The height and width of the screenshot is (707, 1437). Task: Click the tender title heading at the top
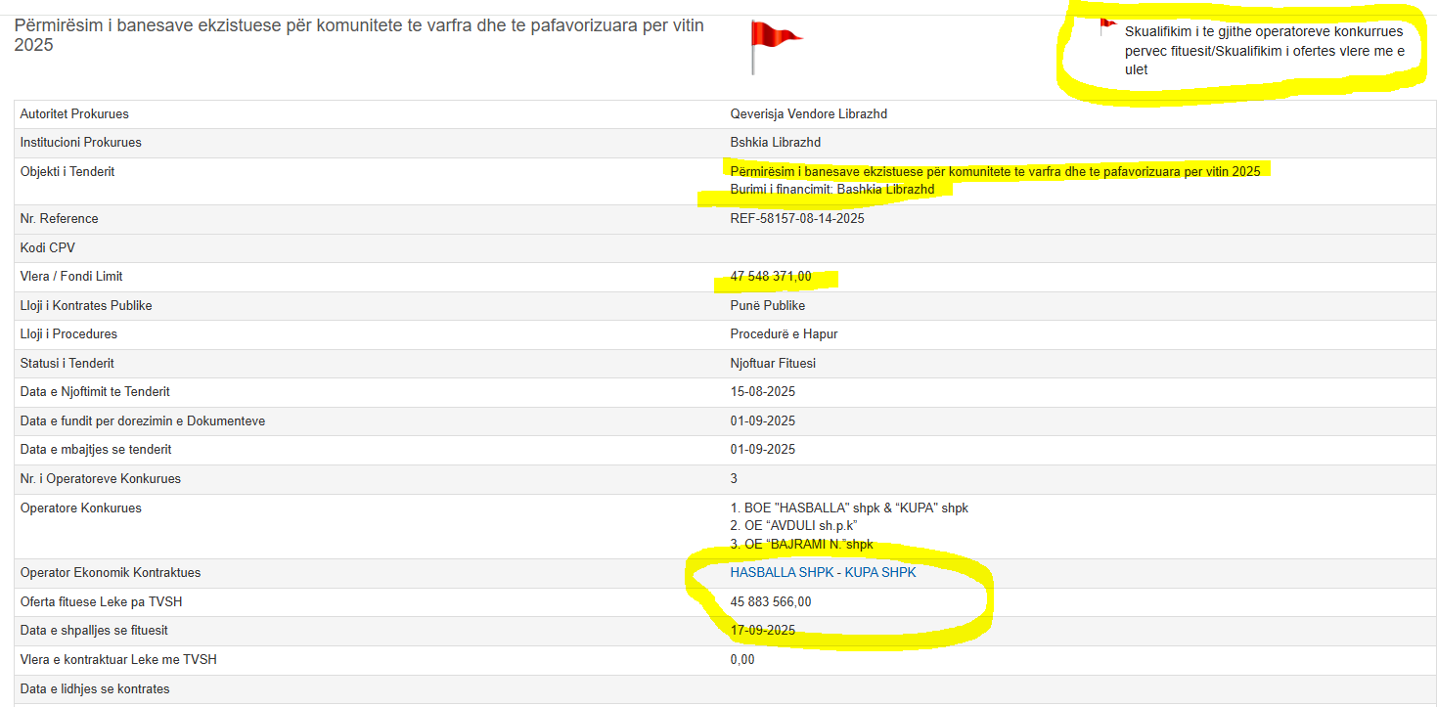pyautogui.click(x=358, y=34)
